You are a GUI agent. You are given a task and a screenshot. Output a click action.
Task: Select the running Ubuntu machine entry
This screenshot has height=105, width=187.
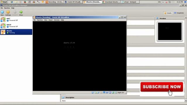pyautogui.click(x=16, y=32)
